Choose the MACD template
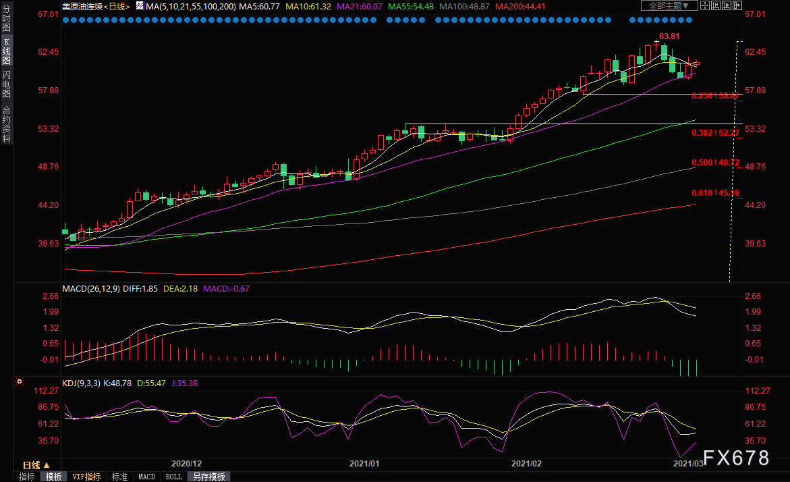The height and width of the screenshot is (482, 790). coord(146,477)
